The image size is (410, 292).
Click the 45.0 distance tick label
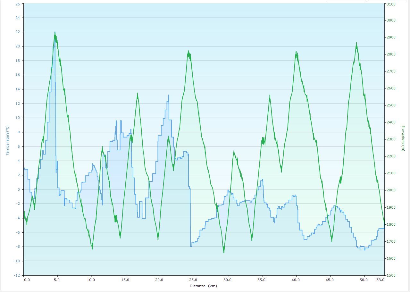(x=330, y=280)
